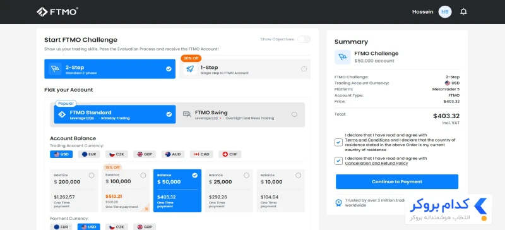Click the Popular badge
Screen dimensions: 505x230
coord(66,104)
